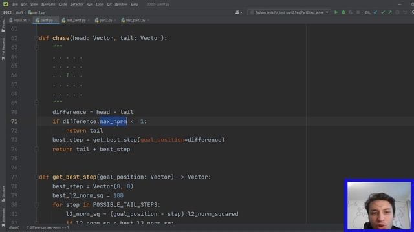
Task: Open the File menu
Action: [15, 5]
